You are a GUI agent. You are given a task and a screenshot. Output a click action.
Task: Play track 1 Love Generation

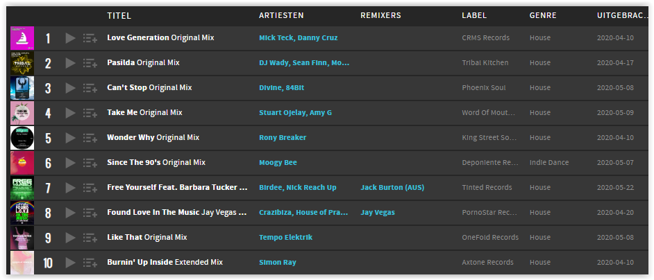tap(71, 38)
